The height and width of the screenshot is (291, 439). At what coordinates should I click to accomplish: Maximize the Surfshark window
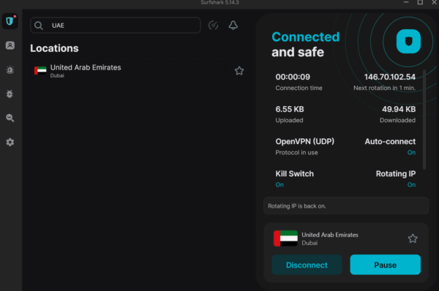(420, 2)
